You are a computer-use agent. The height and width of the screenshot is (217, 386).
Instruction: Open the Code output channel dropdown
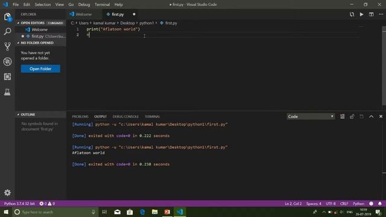[x=311, y=116]
